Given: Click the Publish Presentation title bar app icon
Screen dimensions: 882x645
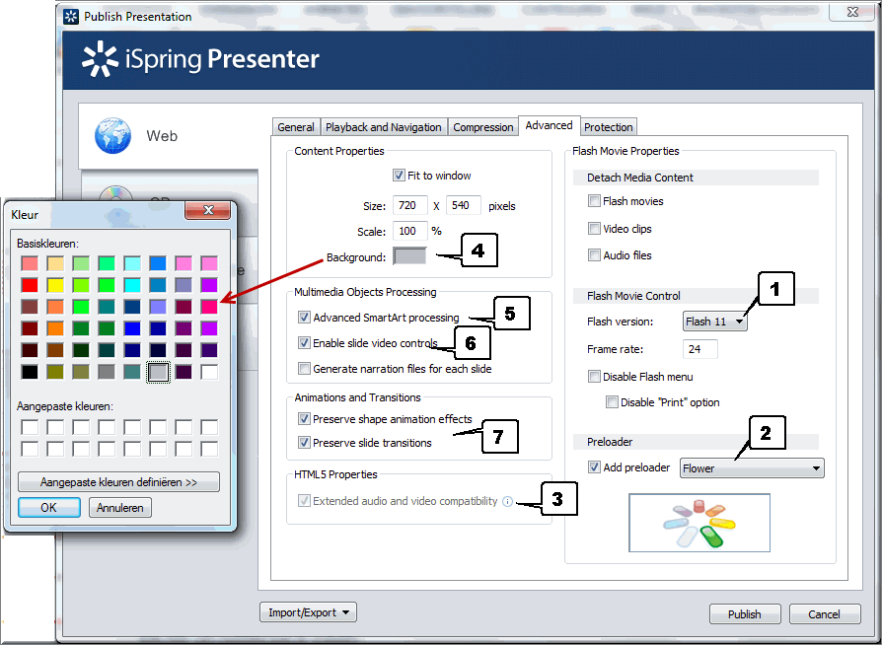Looking at the screenshot, I should click(71, 17).
